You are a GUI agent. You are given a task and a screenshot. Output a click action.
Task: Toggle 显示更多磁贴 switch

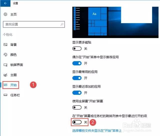(77, 49)
